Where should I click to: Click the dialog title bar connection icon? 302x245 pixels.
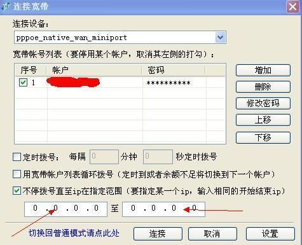(x=5, y=6)
